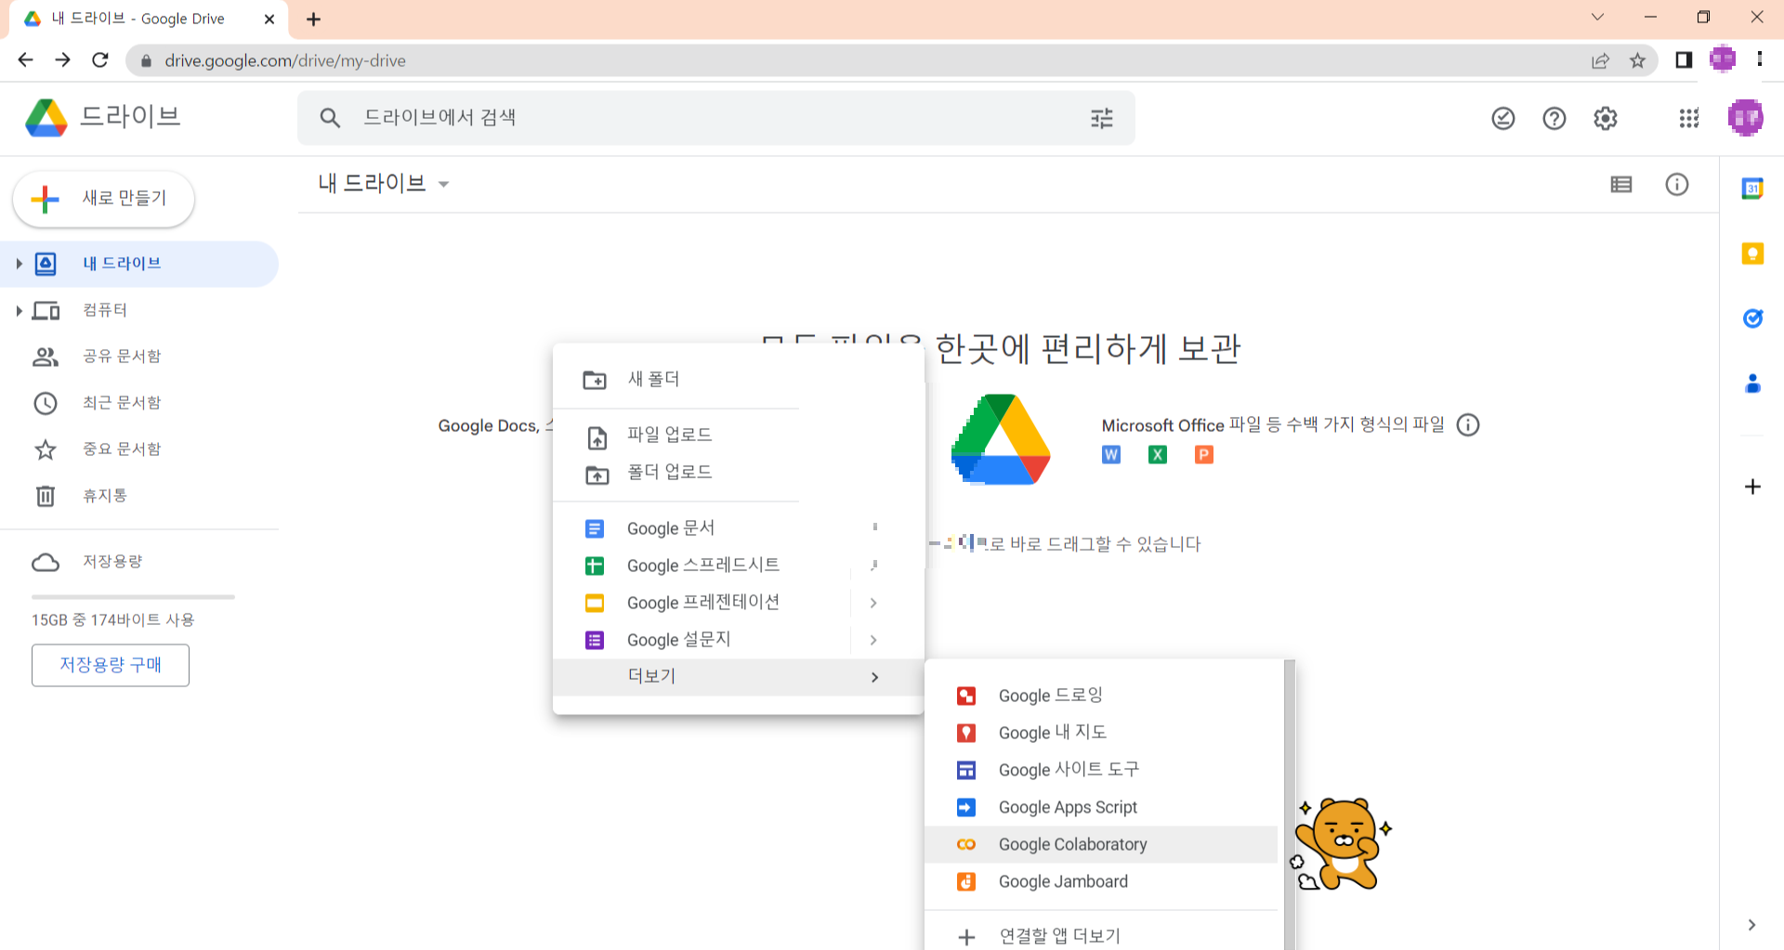Open Google Keep side panel

1752,254
